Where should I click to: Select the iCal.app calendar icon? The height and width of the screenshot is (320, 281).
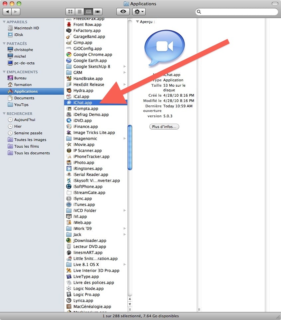coord(69,97)
